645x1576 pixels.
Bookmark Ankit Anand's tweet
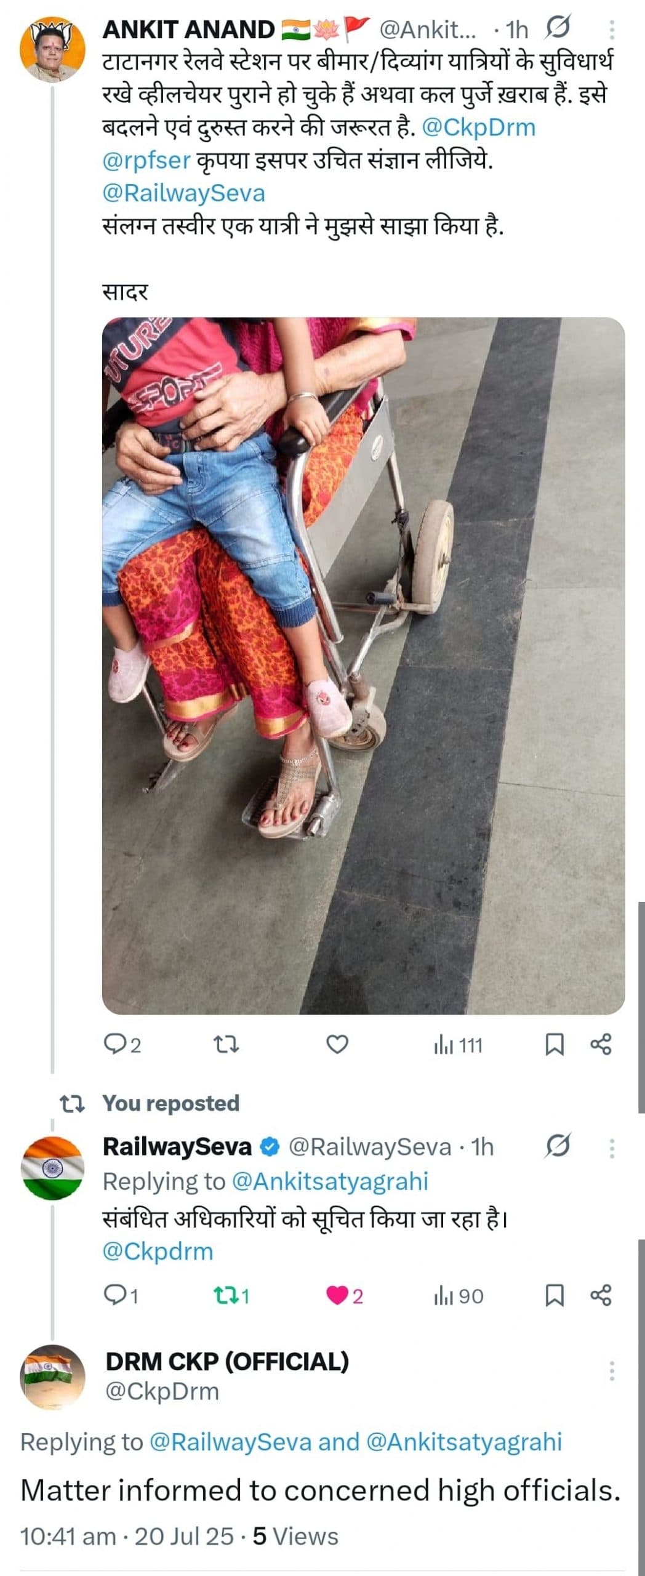[x=555, y=1044]
